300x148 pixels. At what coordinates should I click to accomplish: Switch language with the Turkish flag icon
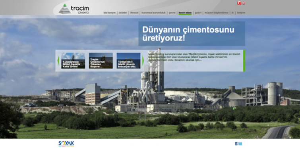(x=239, y=3)
